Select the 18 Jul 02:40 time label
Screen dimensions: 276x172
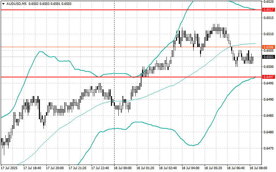pos(168,168)
